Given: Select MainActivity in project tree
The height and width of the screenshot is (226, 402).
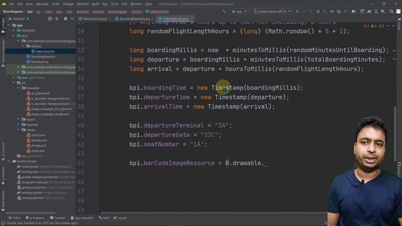Looking at the screenshot, I should point(40,62).
